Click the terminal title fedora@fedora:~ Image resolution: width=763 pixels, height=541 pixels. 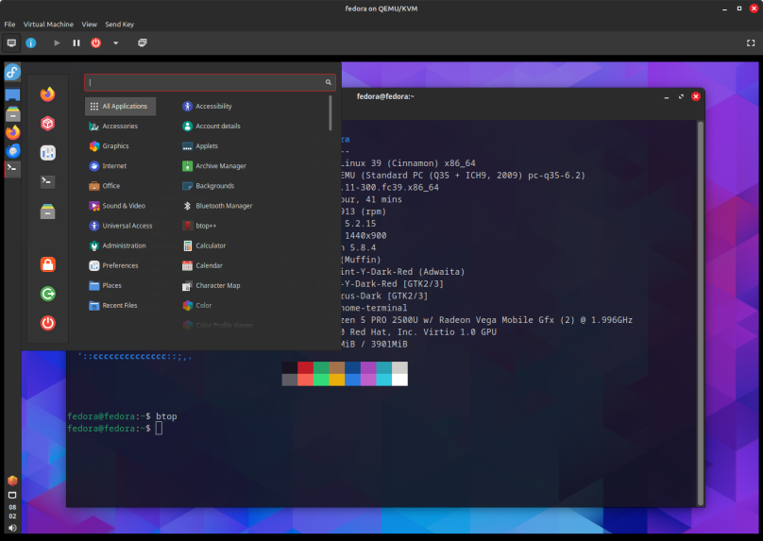pyautogui.click(x=385, y=96)
